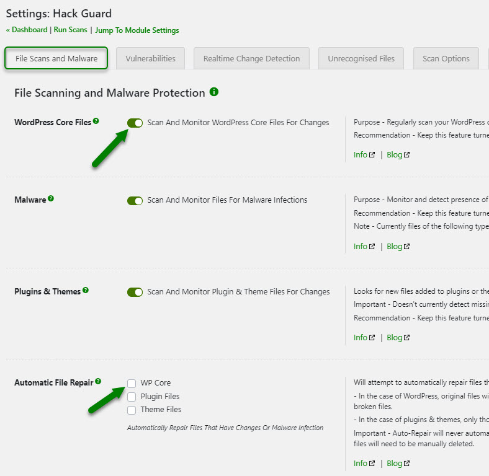Click 'Scan And Monitor Plugin & Theme Files' label
The image size is (489, 476).
(238, 291)
